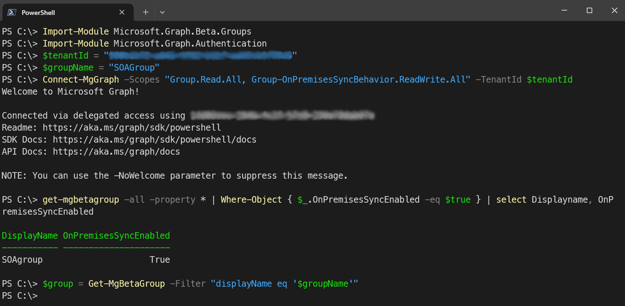Click the SOAgroup result row name
The height and width of the screenshot is (306, 625).
point(22,260)
